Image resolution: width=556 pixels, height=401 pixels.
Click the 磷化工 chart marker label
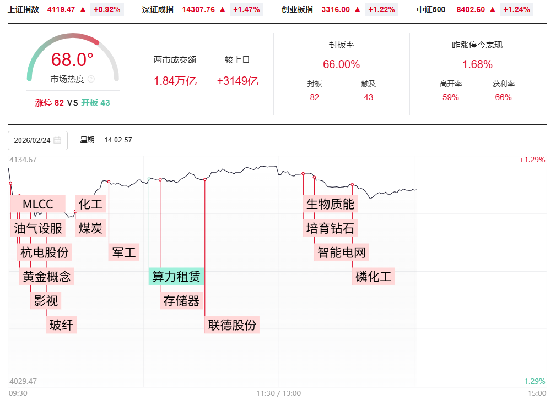(373, 277)
